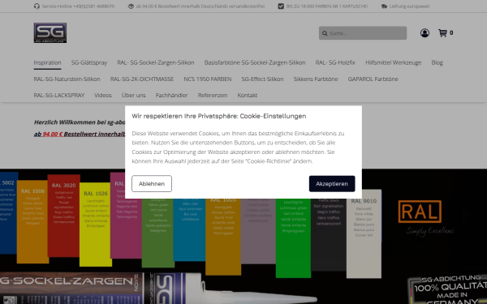Focus the Suche search field

pos(363,33)
